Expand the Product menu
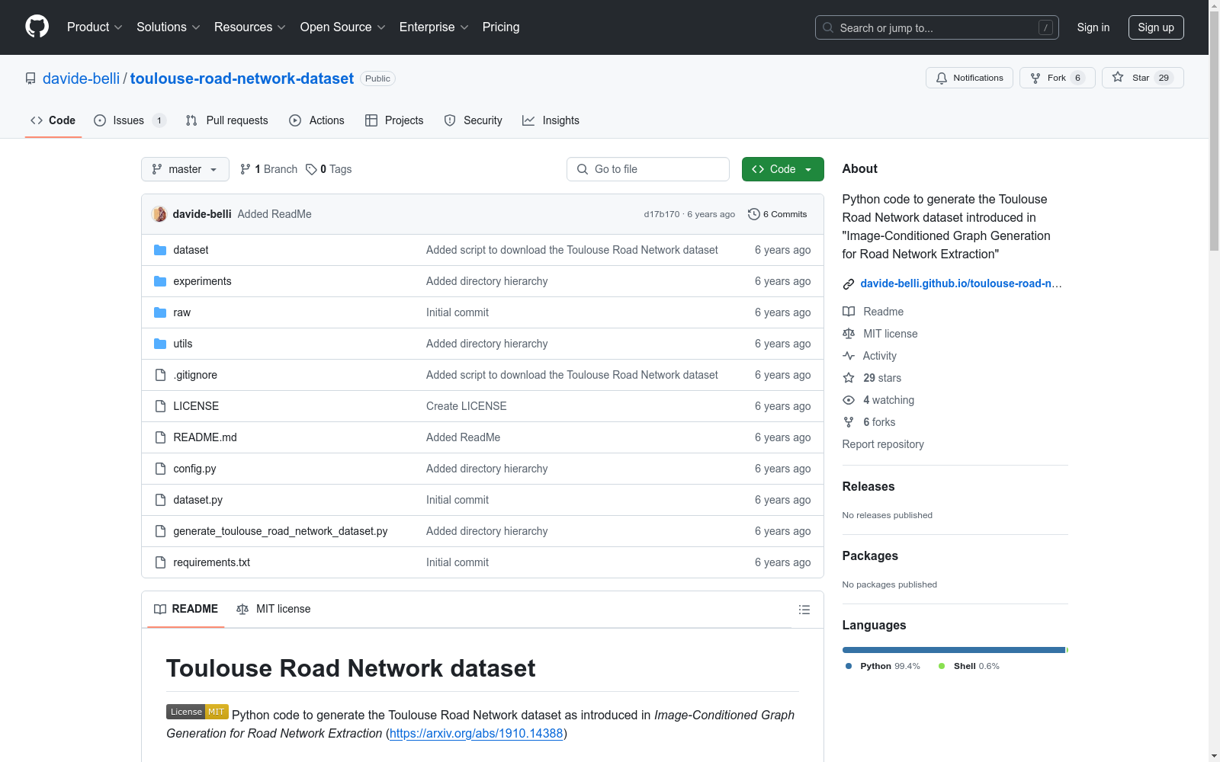This screenshot has height=762, width=1220. (x=95, y=27)
